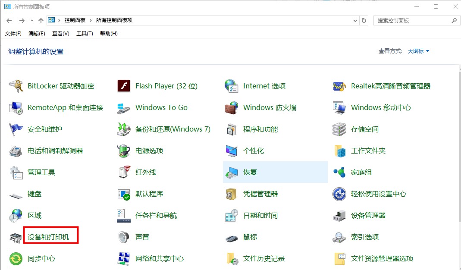Click the window title bar control panel icon
The width and height of the screenshot is (461, 270).
(x=8, y=6)
